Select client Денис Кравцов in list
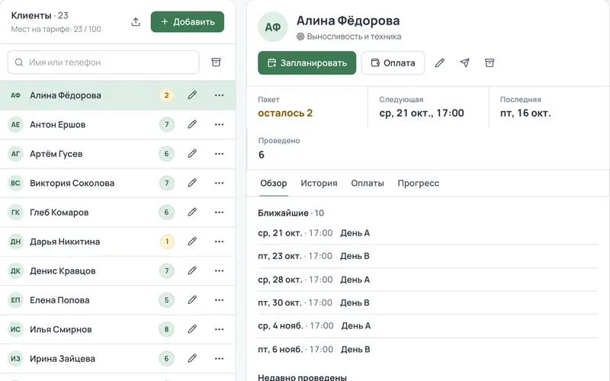The height and width of the screenshot is (381, 610). (117, 271)
